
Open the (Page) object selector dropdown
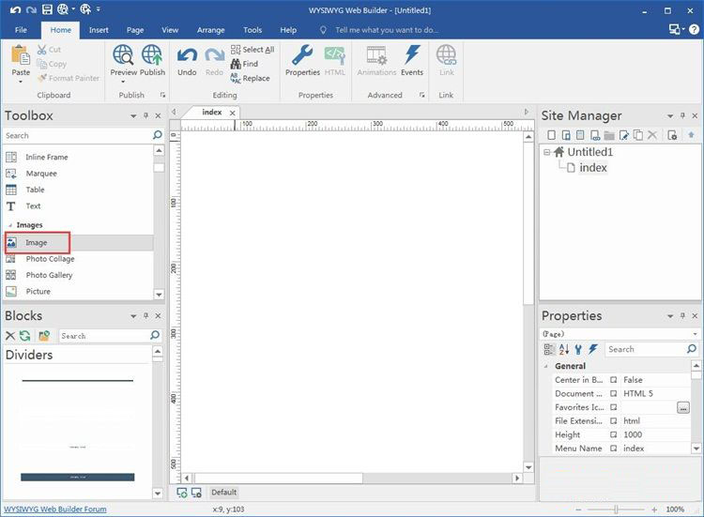(695, 334)
